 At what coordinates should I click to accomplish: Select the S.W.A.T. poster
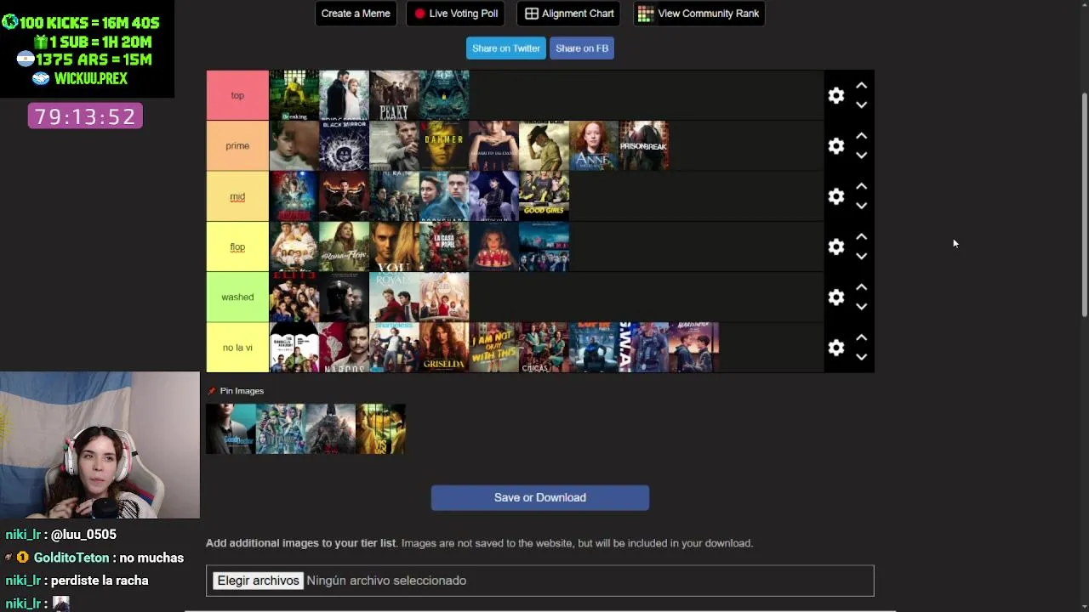click(644, 348)
